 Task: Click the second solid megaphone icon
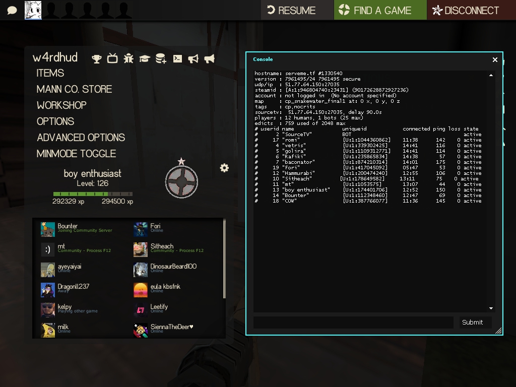[x=209, y=59]
